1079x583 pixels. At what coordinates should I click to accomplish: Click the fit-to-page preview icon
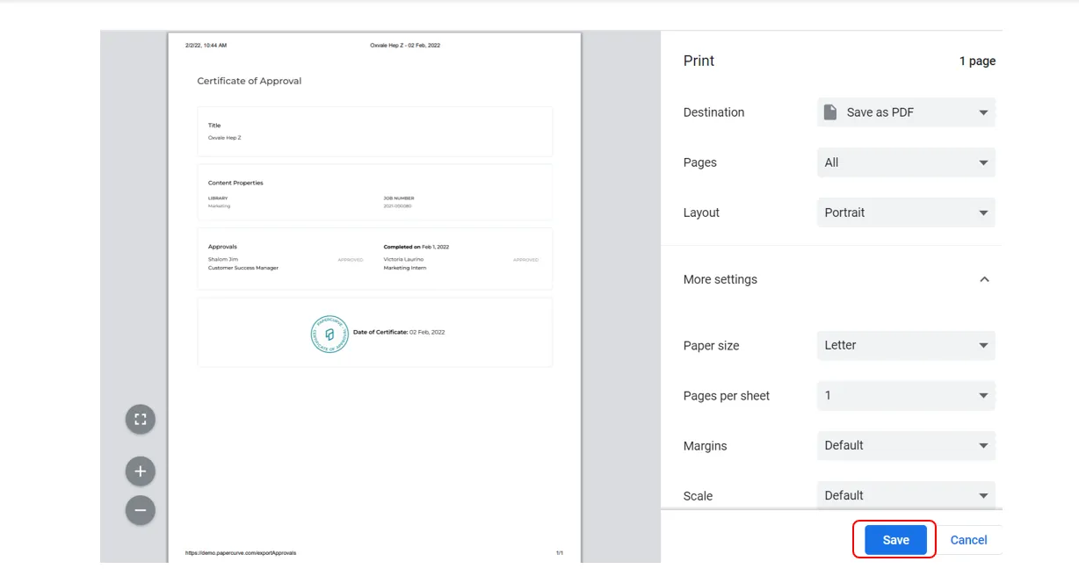click(141, 420)
